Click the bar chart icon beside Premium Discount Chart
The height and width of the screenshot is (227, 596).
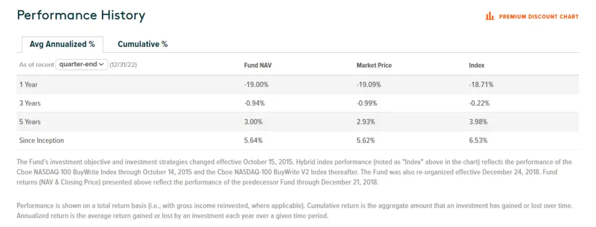point(490,16)
